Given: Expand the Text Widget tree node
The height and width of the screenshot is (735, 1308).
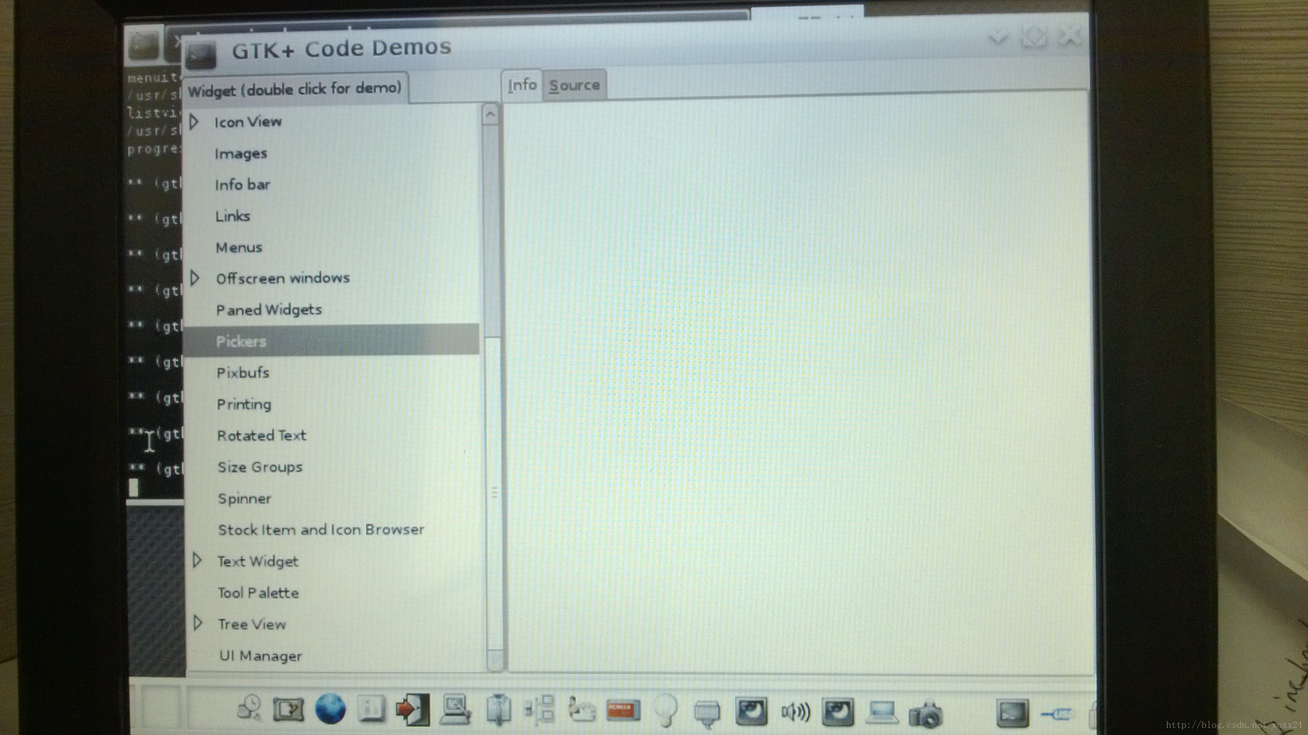Looking at the screenshot, I should 197,560.
